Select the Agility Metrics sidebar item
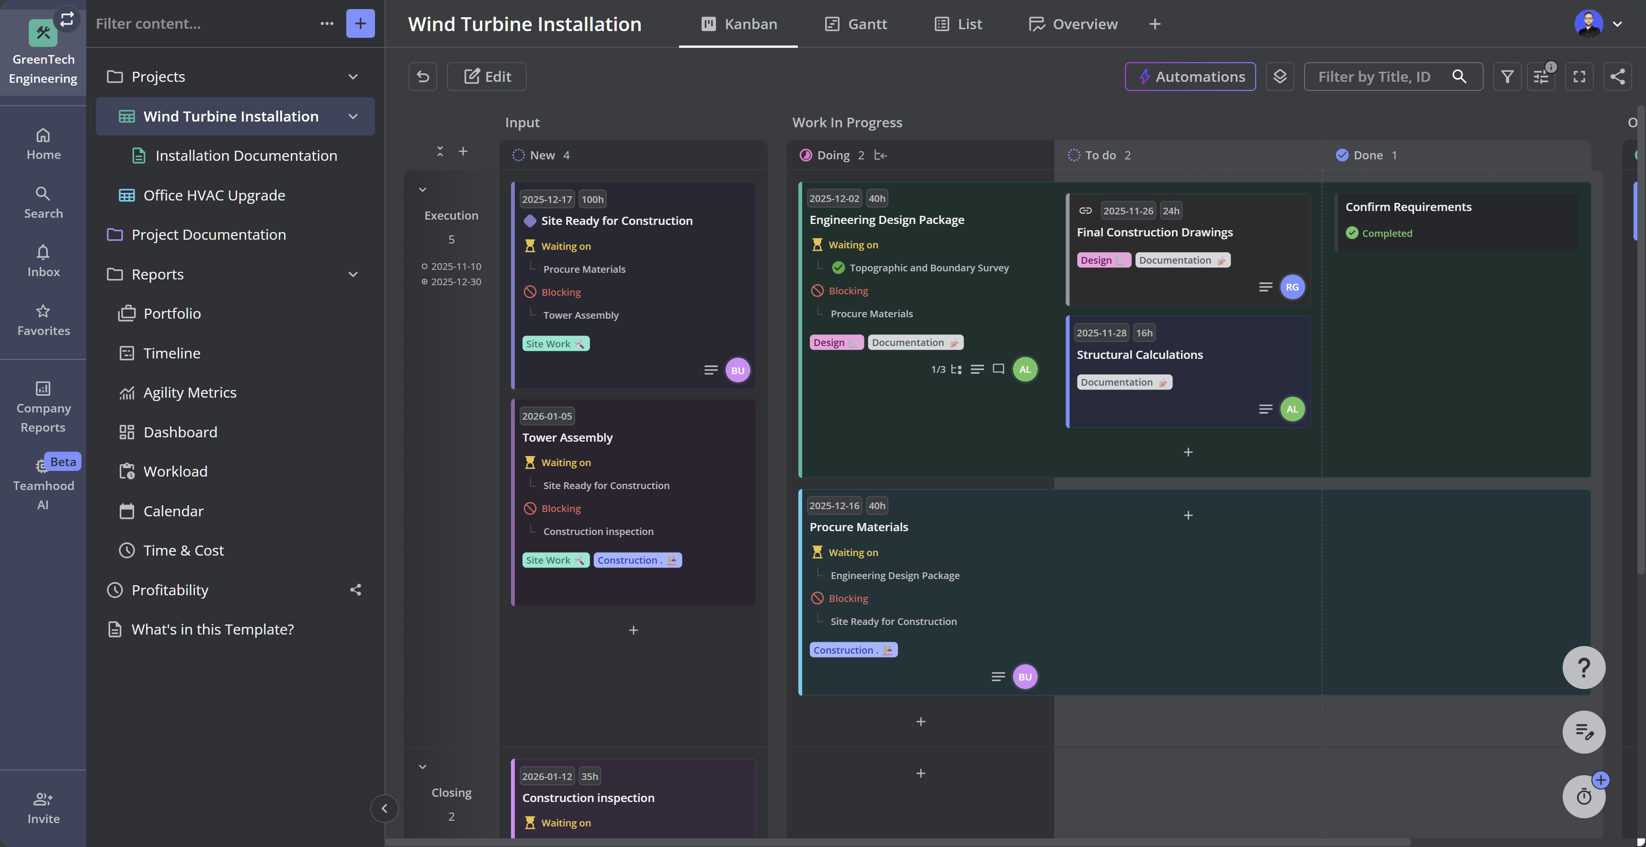Image resolution: width=1646 pixels, height=847 pixels. coord(189,392)
